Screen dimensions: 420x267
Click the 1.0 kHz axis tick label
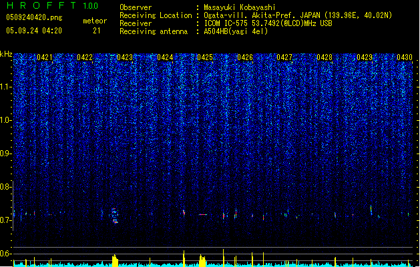point(6,120)
